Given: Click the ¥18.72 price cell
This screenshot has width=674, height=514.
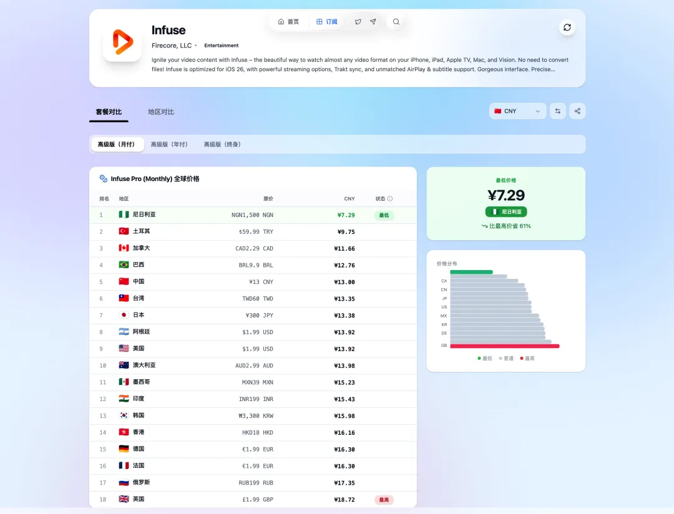Looking at the screenshot, I should tap(344, 500).
